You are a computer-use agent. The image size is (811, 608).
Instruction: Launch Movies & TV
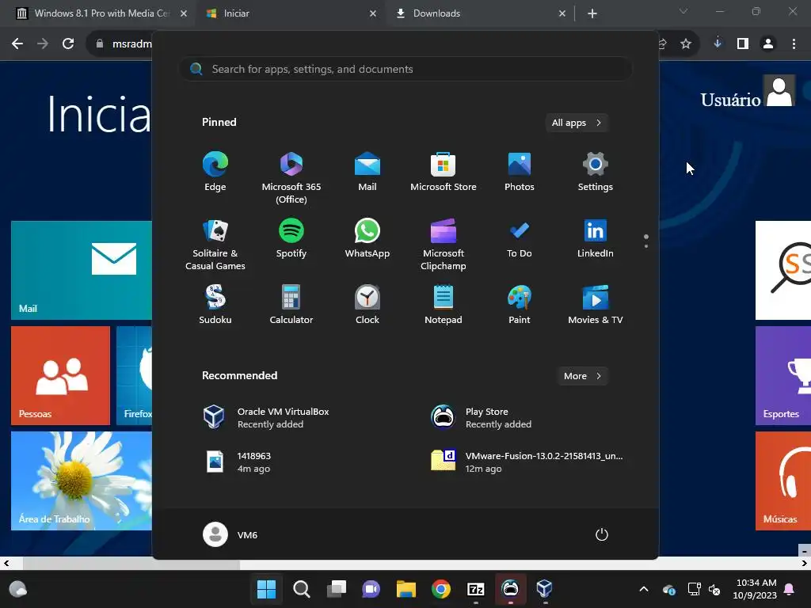pos(596,305)
